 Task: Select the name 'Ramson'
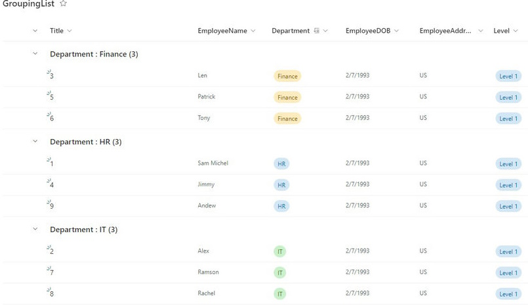pos(208,272)
